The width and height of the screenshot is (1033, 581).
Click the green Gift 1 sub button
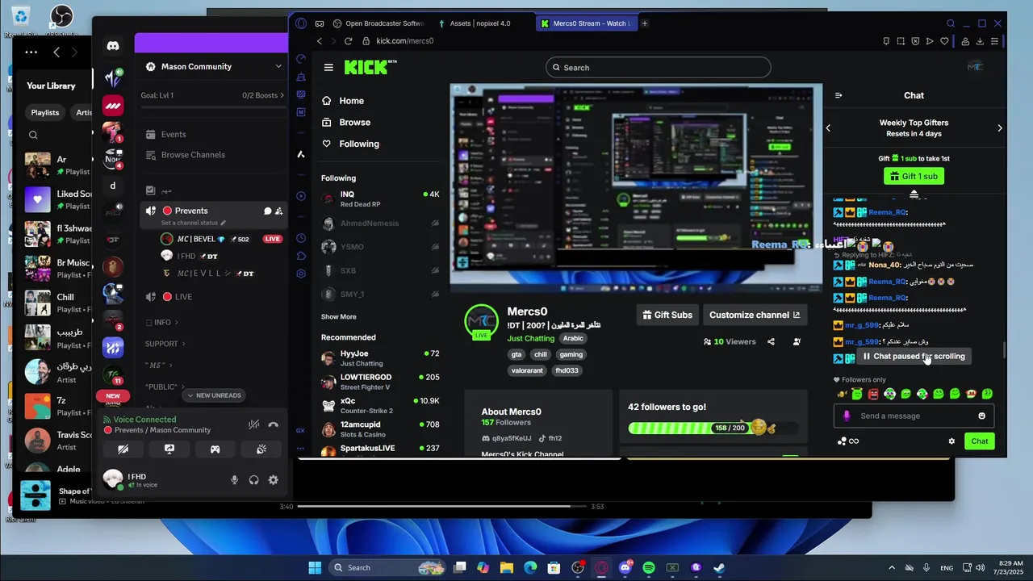[x=914, y=177]
